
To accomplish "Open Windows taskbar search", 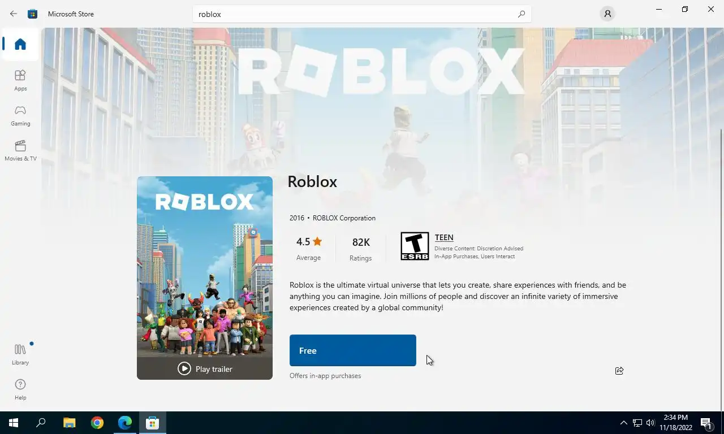I will coord(41,423).
